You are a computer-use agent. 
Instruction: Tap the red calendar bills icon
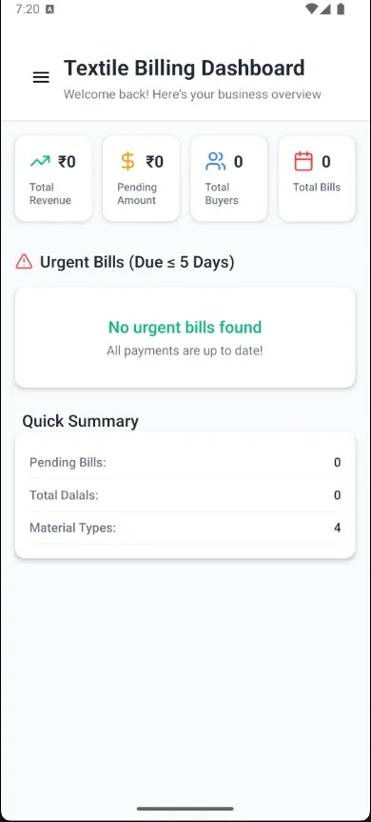point(303,162)
